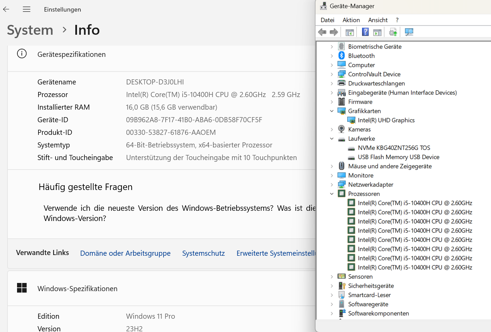Click the Geräte-ID value starting with 09B962A8
Viewport: 491px width, 332px height.
pyautogui.click(x=194, y=120)
